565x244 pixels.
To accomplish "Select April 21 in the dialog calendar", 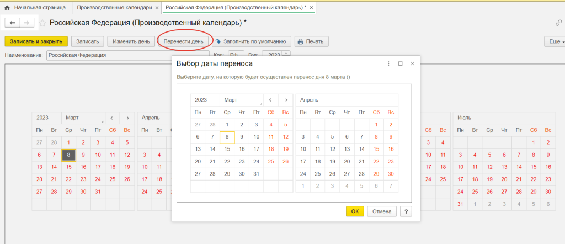I will (x=361, y=161).
